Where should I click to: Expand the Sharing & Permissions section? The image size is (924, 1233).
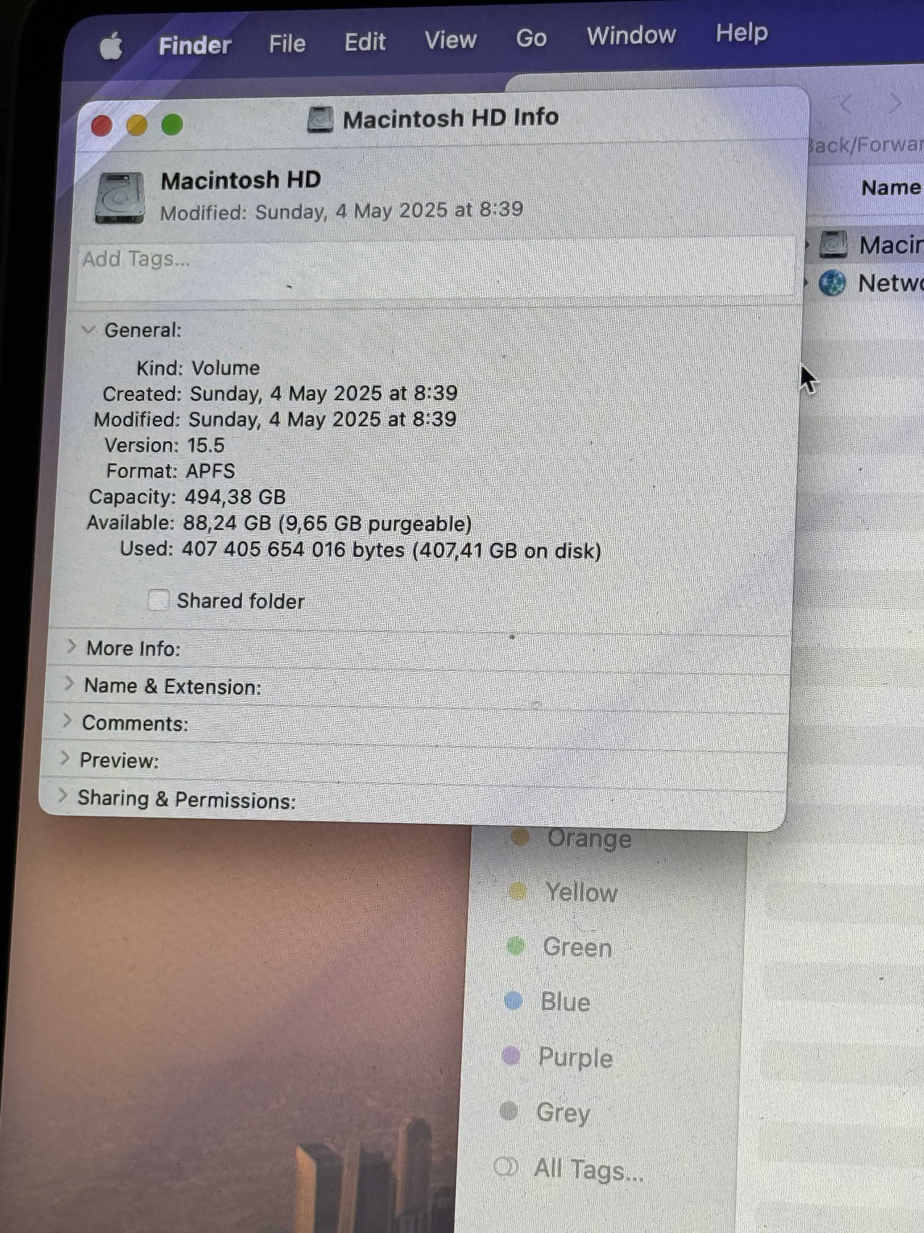[x=62, y=796]
